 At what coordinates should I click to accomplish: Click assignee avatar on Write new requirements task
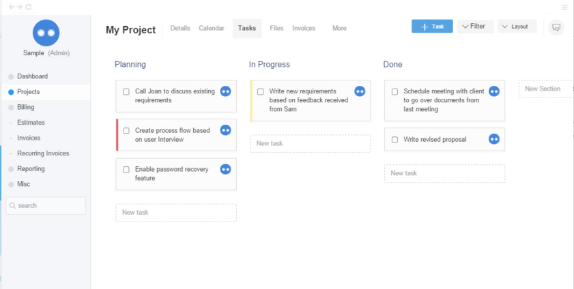360,91
